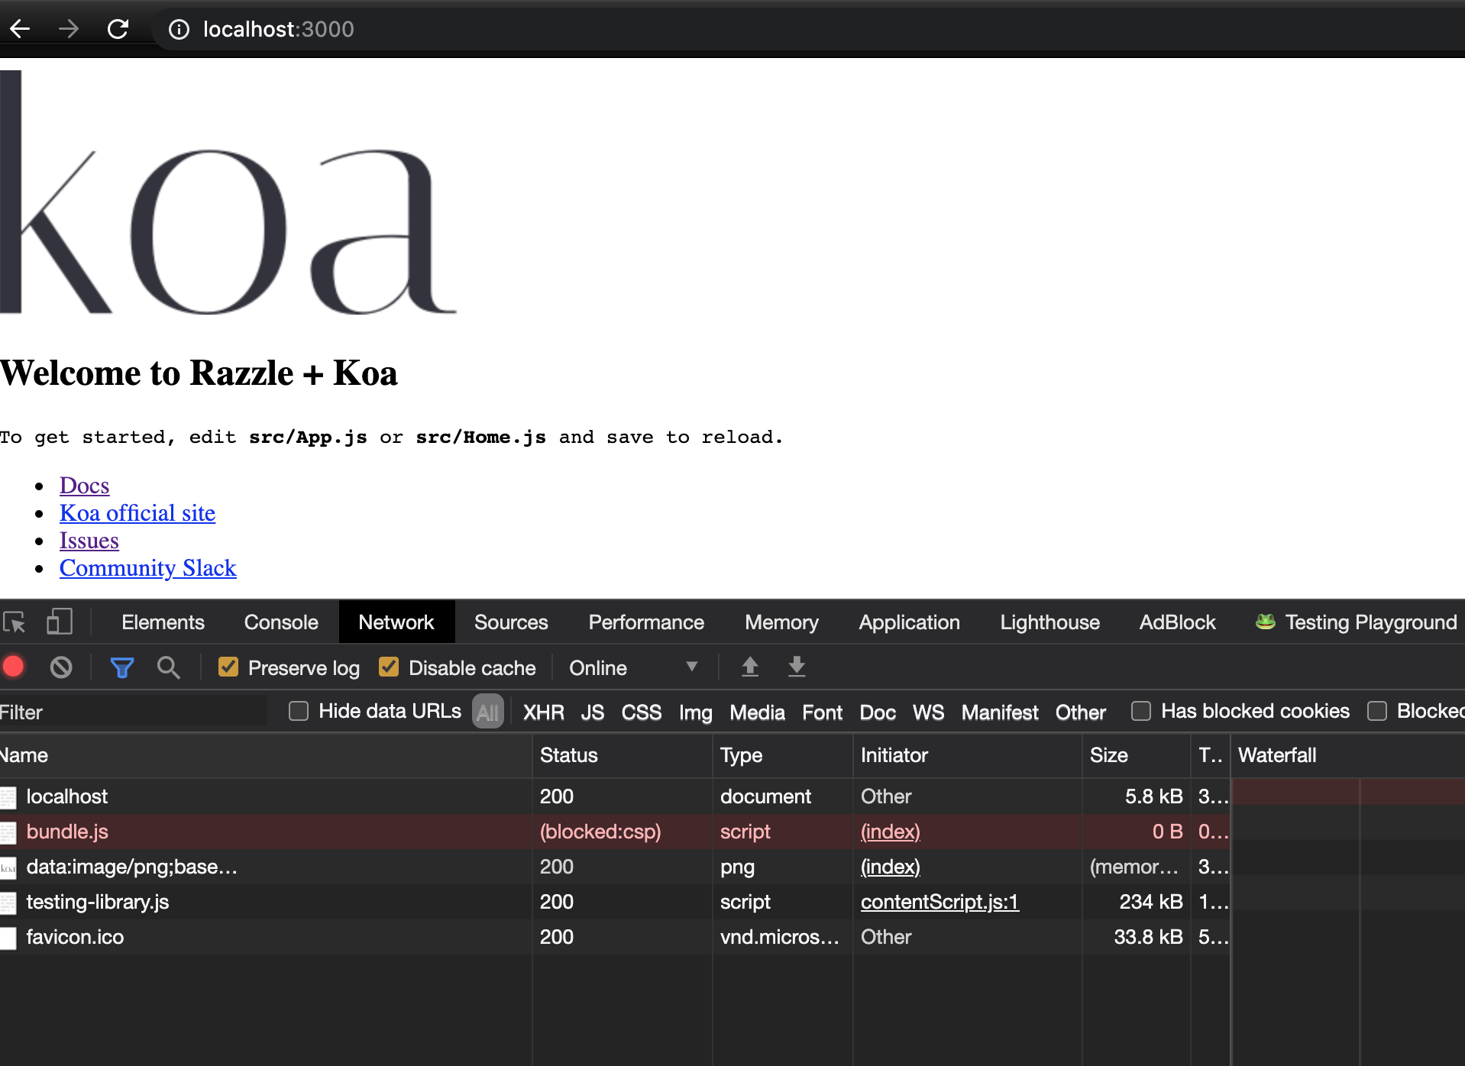Export HAR file with download arrow
Screen dimensions: 1465x1066
point(797,667)
